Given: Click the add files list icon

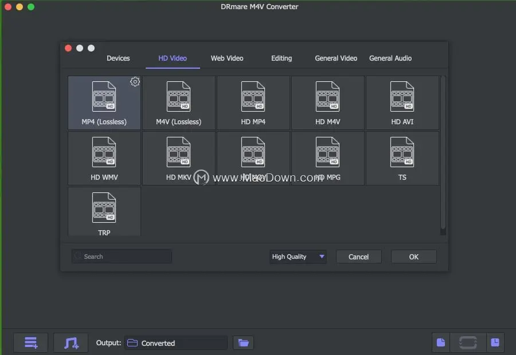Looking at the screenshot, I should pos(31,342).
